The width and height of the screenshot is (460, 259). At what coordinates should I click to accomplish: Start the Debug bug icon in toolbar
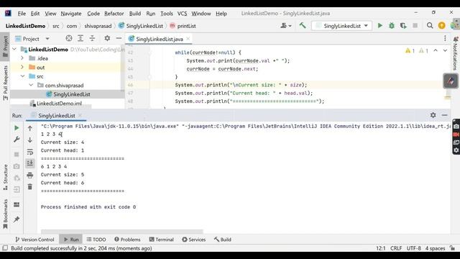click(x=392, y=26)
